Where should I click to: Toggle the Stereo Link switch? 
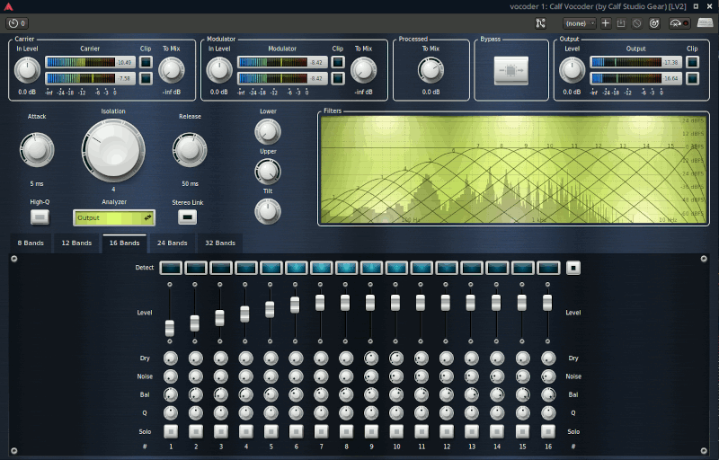click(x=188, y=217)
